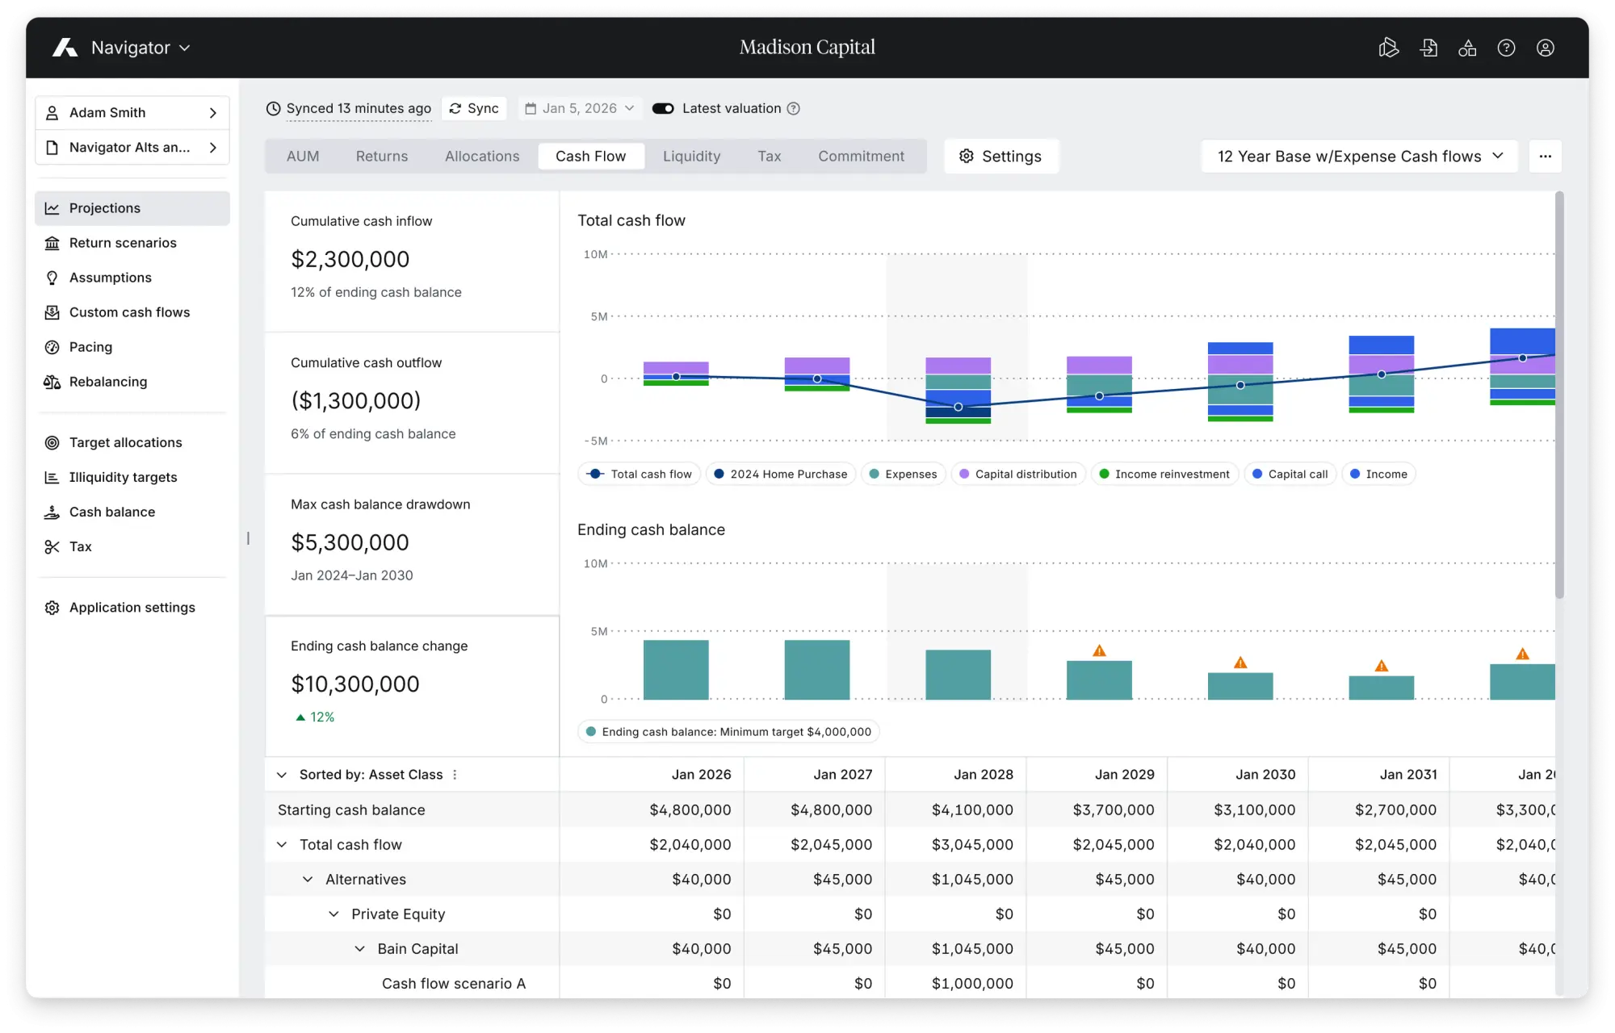Open the 12 Year Base w/Expense Cash flows dropdown

pos(1360,157)
